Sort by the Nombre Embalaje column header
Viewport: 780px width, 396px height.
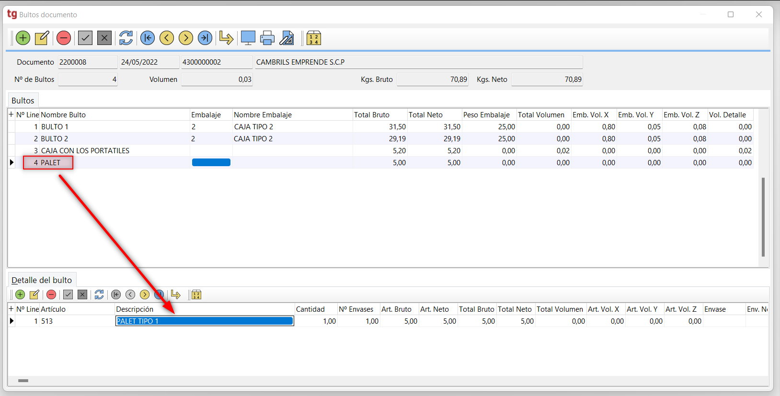point(292,115)
